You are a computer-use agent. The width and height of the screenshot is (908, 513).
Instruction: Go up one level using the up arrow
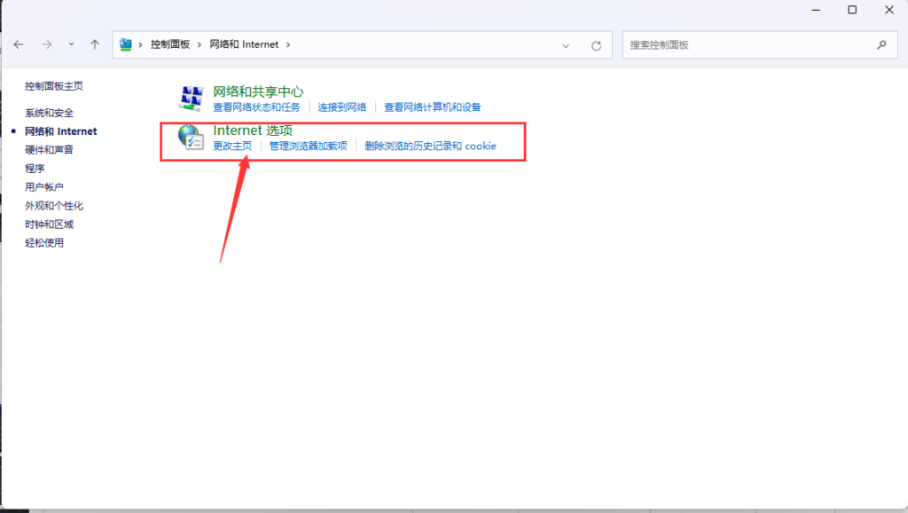coord(93,44)
